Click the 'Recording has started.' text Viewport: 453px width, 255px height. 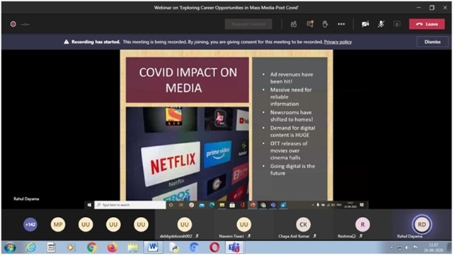96,42
